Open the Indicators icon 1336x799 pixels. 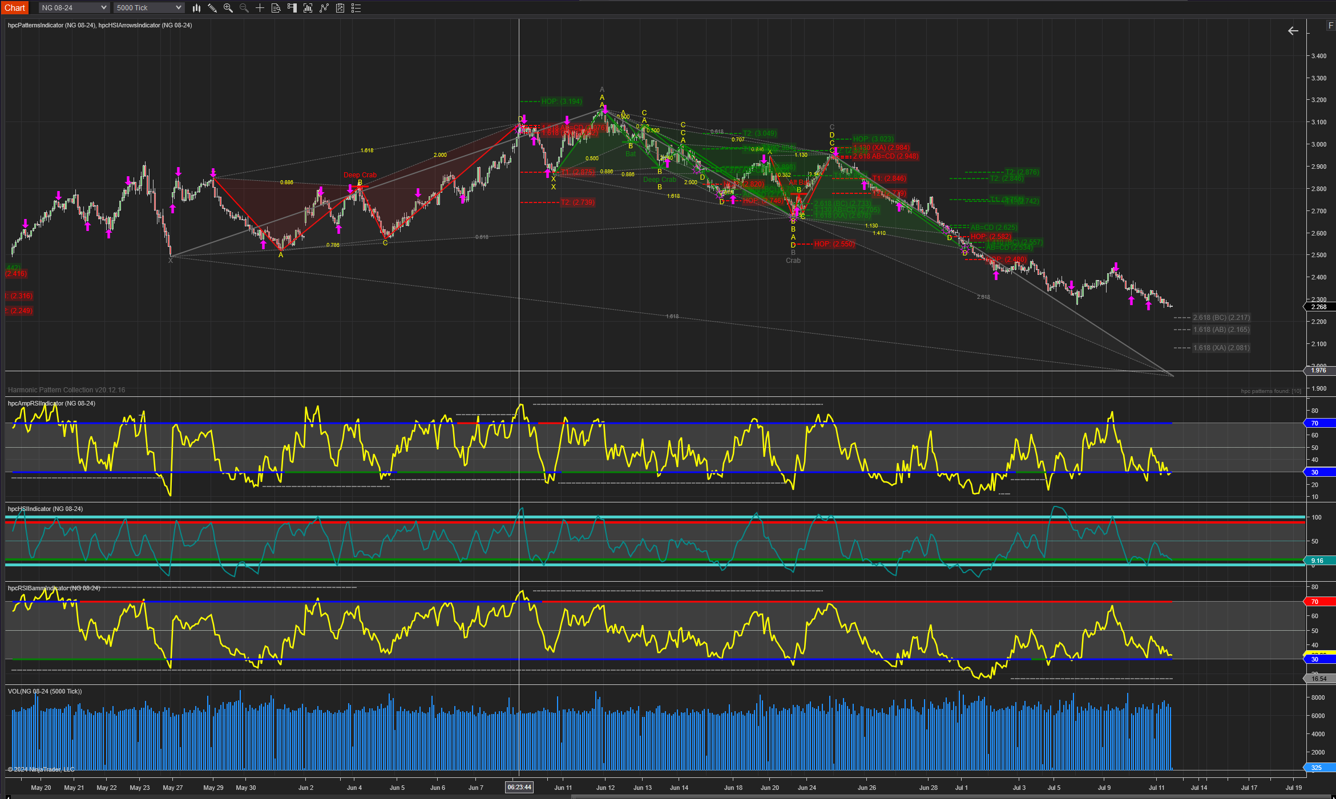[324, 8]
